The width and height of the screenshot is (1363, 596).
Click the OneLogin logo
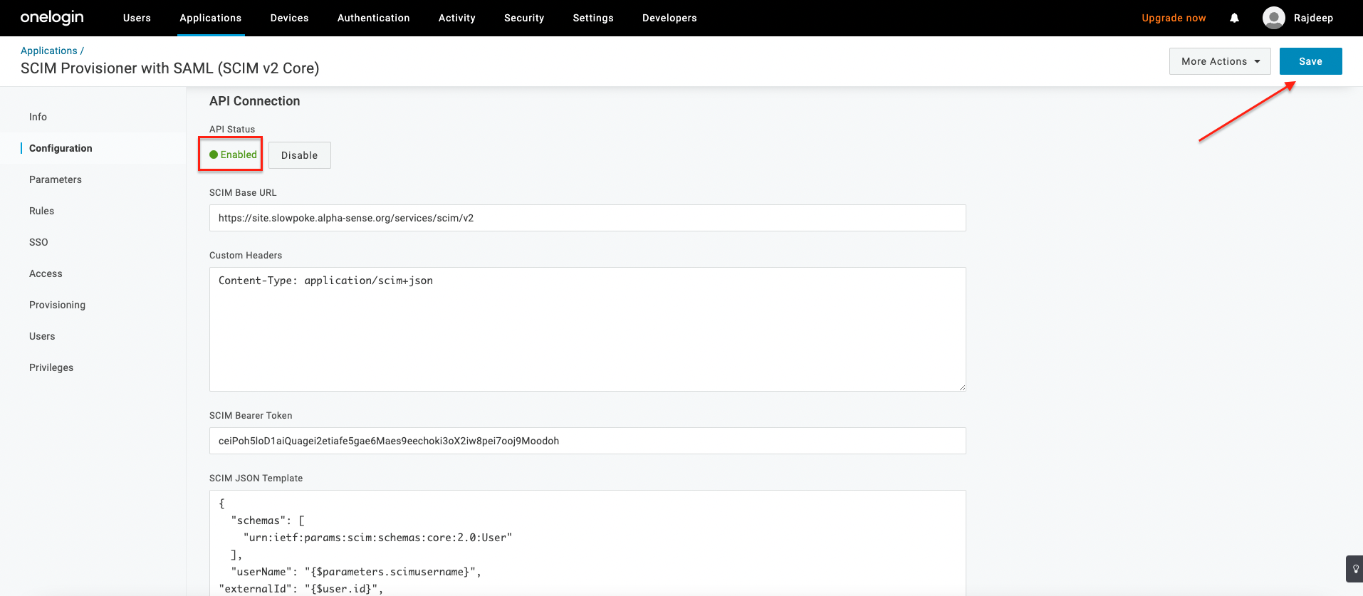click(x=52, y=18)
